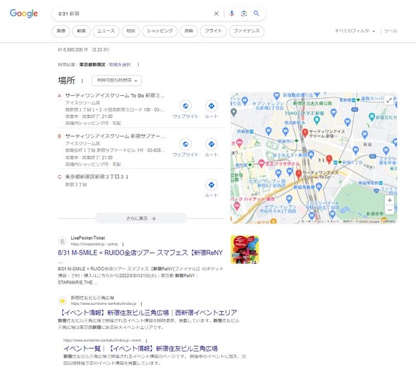Select the 画像 filter chip

point(61,31)
